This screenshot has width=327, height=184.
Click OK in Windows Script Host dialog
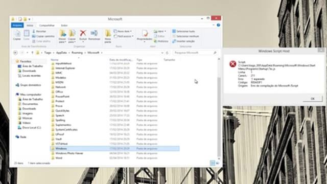[313, 99]
